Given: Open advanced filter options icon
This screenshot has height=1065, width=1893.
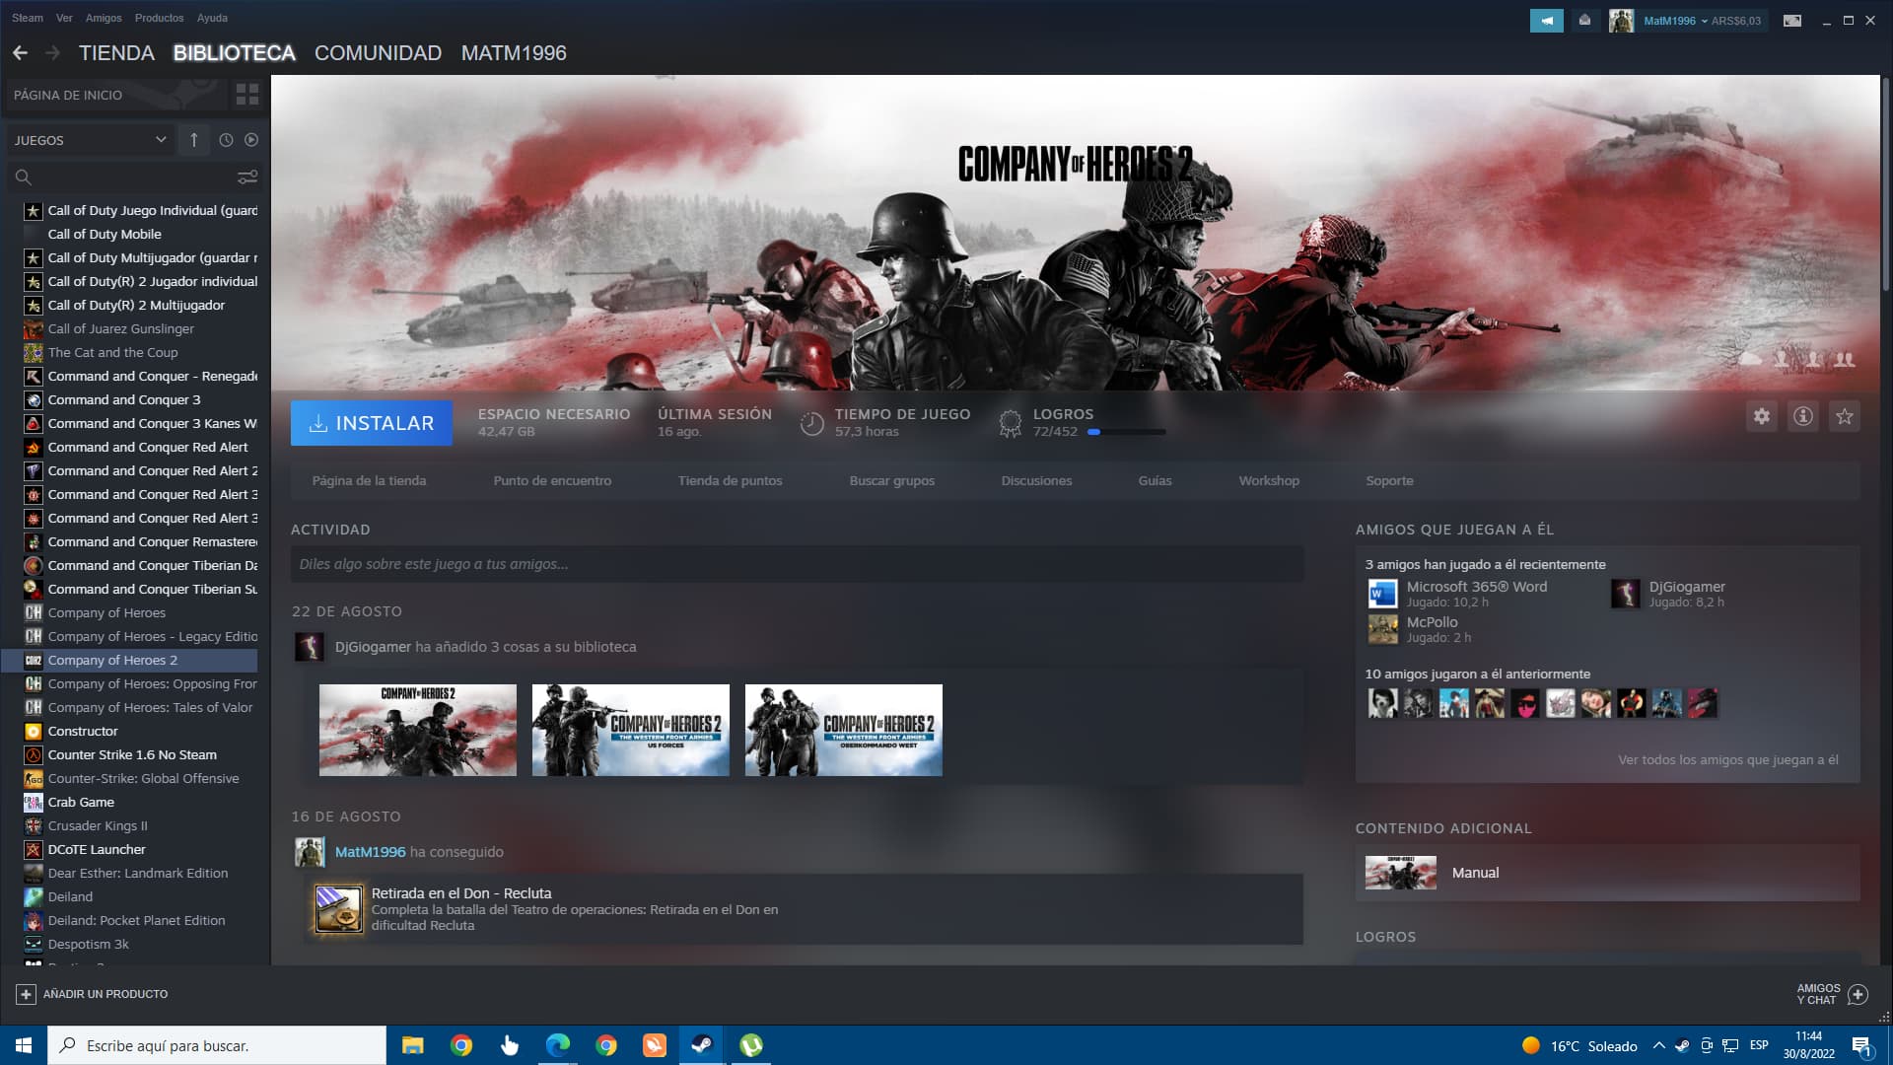Looking at the screenshot, I should pos(246,177).
